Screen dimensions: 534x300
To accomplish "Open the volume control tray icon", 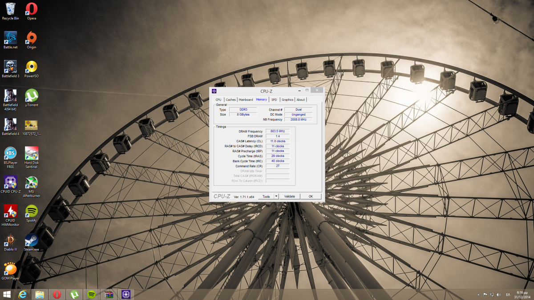I will [498, 294].
